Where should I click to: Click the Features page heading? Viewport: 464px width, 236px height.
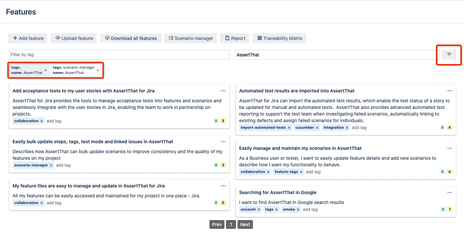[21, 12]
